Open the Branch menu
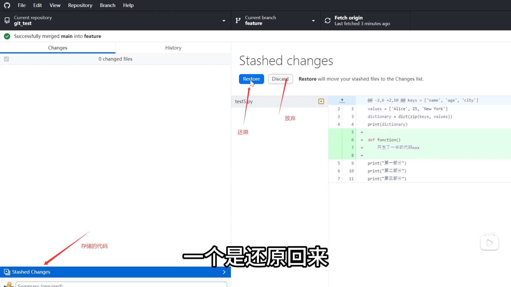 pos(108,5)
